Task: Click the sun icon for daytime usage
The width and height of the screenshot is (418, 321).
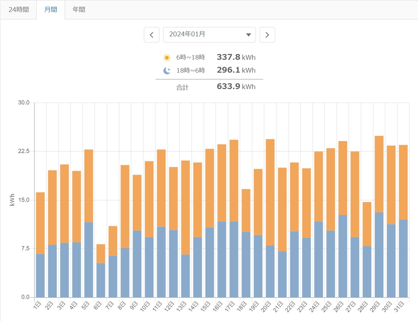Action: 167,57
